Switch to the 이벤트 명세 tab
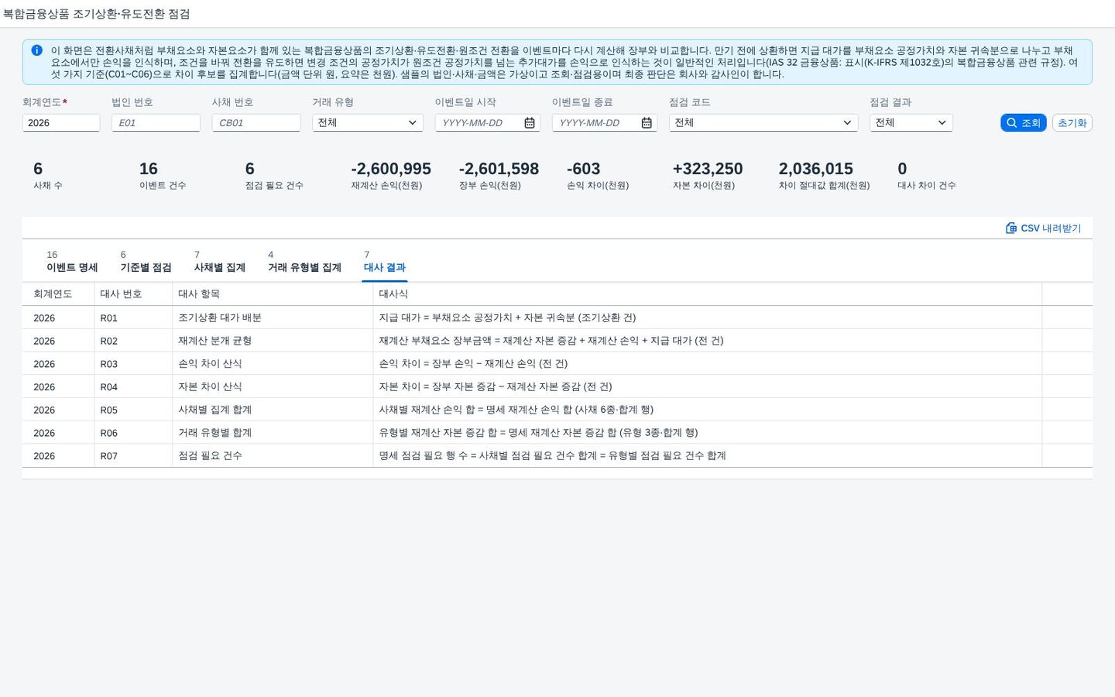Screen dimensions: 1115x697 tap(72, 262)
